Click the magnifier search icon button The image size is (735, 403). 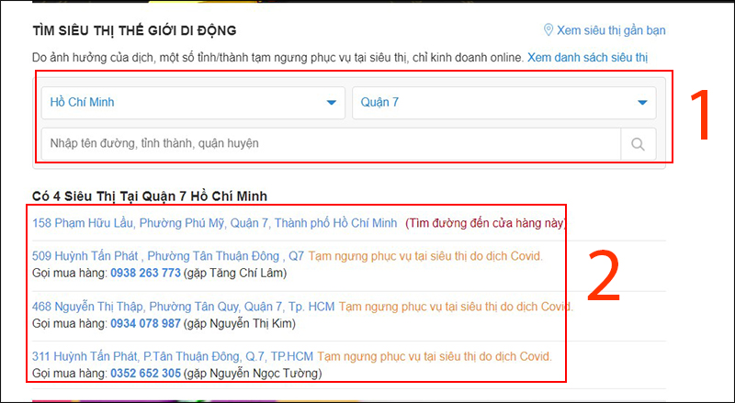pos(638,144)
